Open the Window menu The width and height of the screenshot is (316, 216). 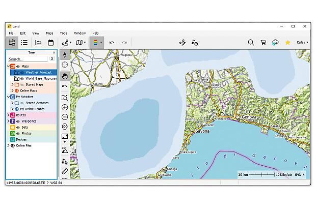pos(80,33)
